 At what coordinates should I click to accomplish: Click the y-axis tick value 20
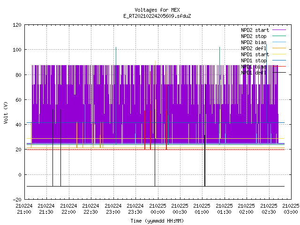tap(18, 150)
